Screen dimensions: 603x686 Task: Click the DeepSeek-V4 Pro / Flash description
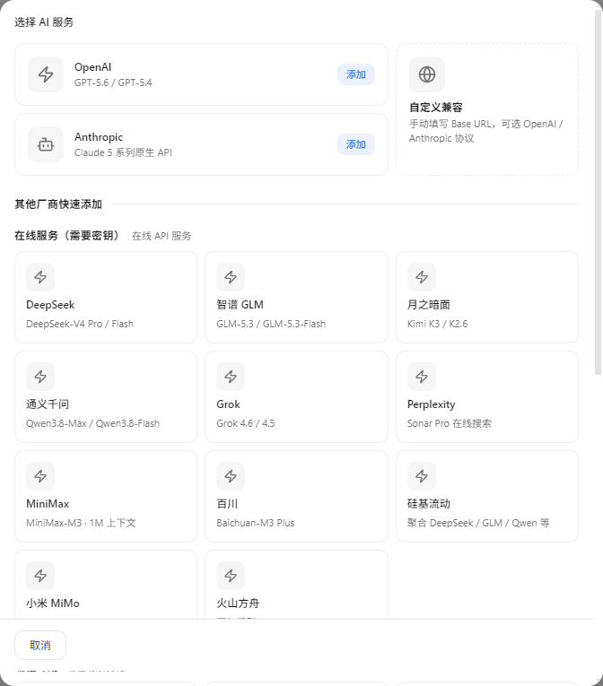(80, 324)
